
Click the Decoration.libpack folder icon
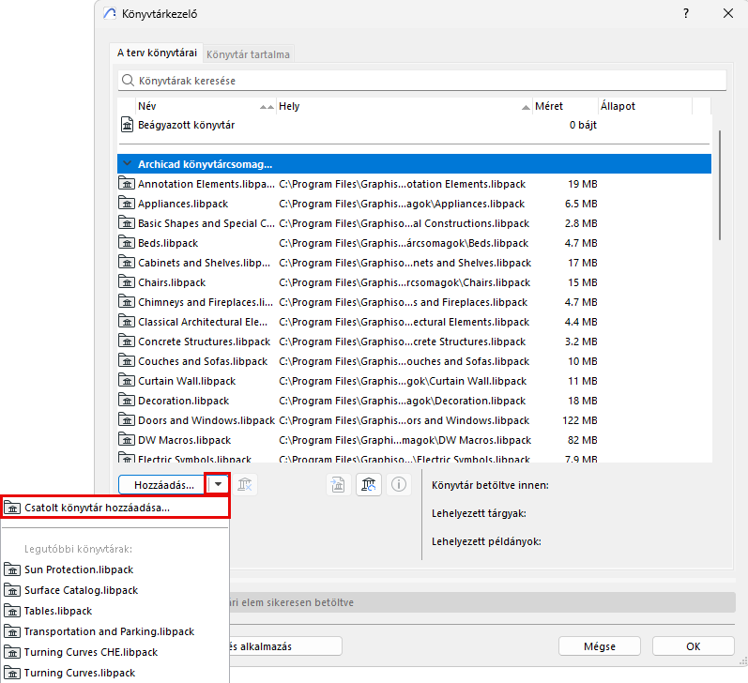(x=127, y=401)
